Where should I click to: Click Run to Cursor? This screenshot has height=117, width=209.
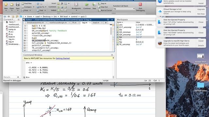[105, 10]
